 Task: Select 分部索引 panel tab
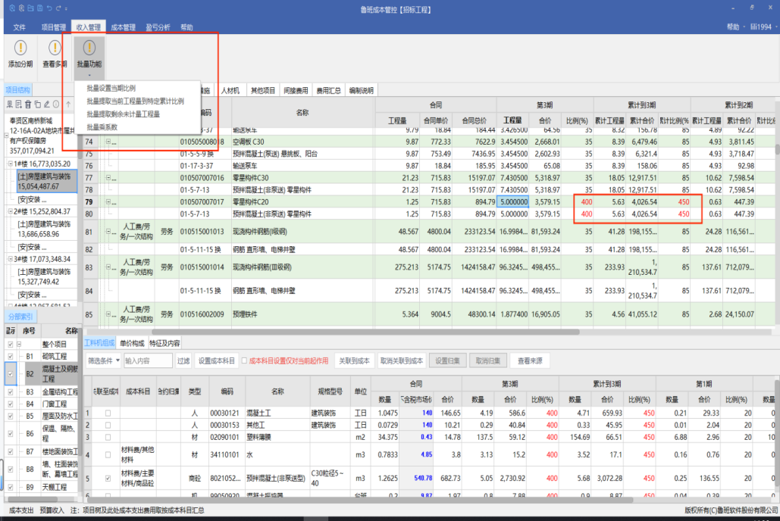20,317
